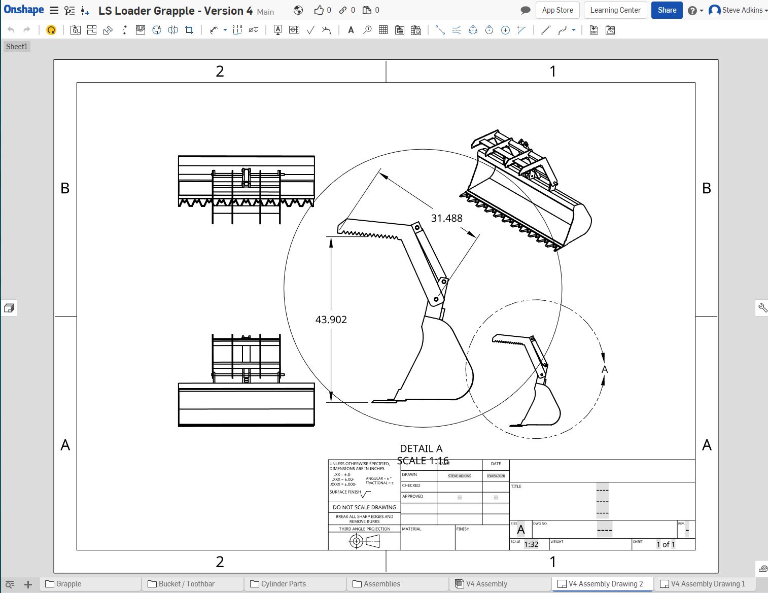Click the yellow Update drawing icon
Image resolution: width=768 pixels, height=593 pixels.
click(x=51, y=30)
